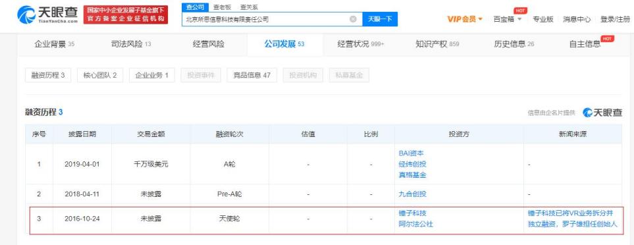Click the 融资轮次 column header

click(229, 134)
